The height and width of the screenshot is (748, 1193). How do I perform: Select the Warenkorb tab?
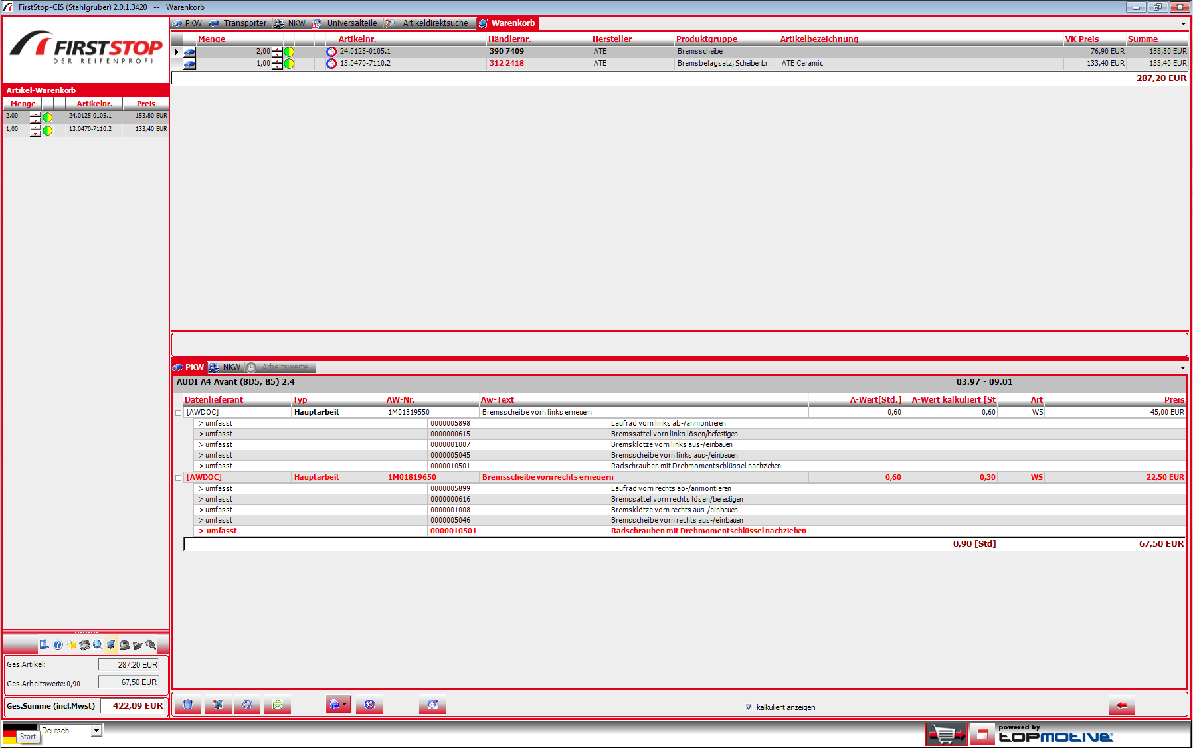click(x=507, y=23)
